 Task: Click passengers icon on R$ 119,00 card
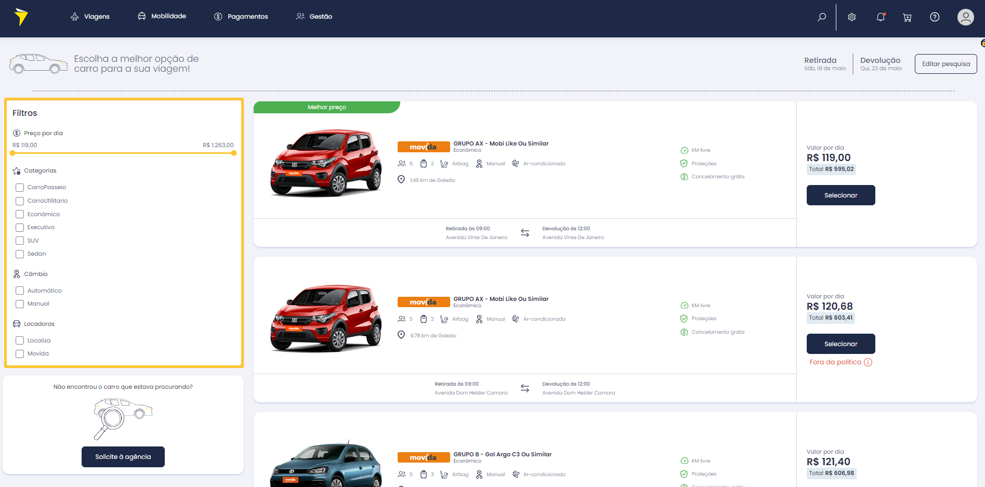point(402,164)
